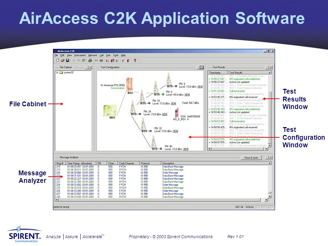Click the Show Events button

click(251, 158)
